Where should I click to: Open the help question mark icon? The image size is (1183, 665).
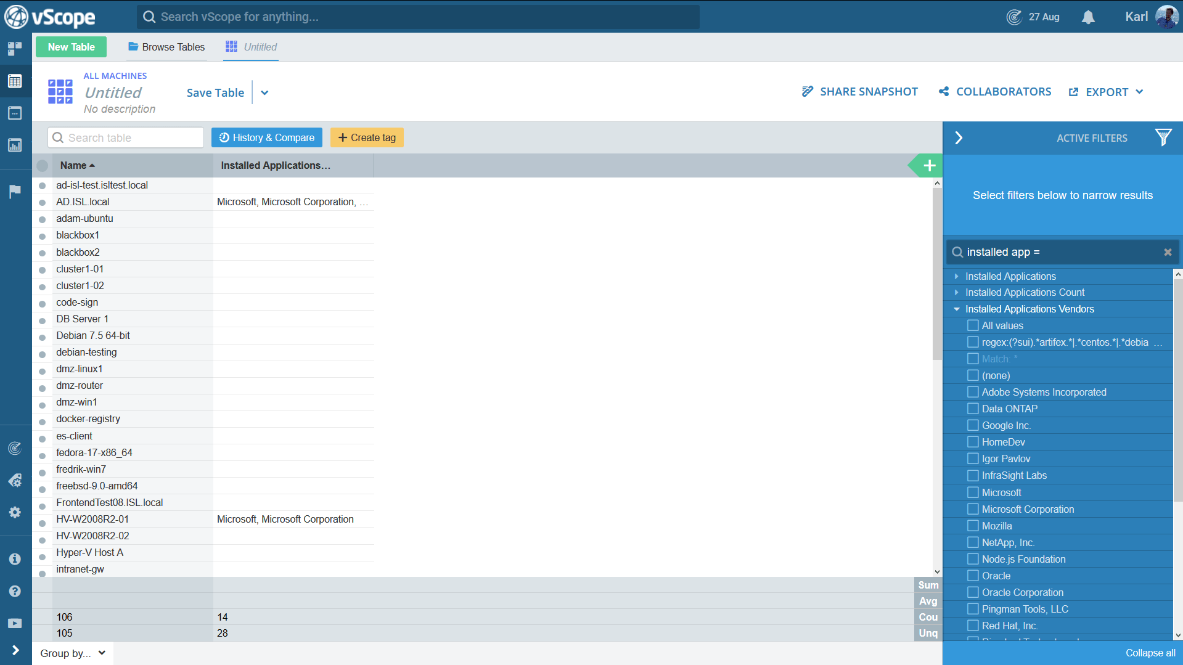(15, 591)
